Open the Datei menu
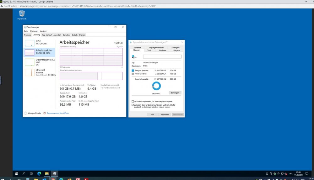The height and width of the screenshot is (180, 314). 26,31
